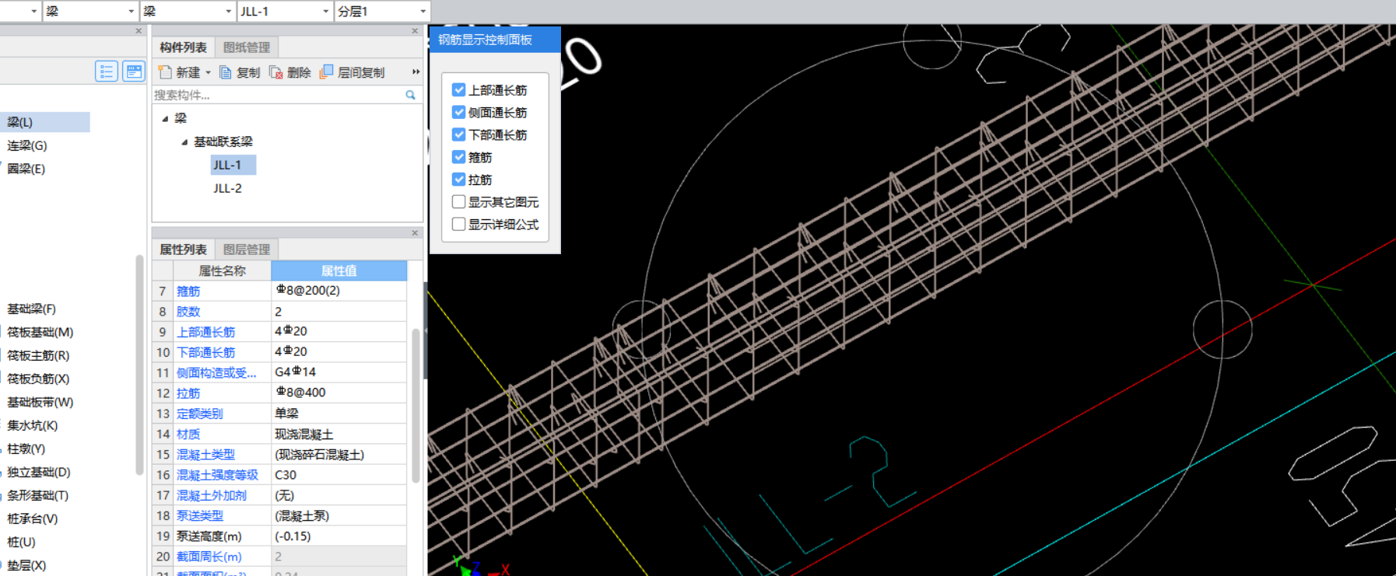Click the 属性值 column header
Viewport: 1396px width, 576px height.
tap(338, 271)
